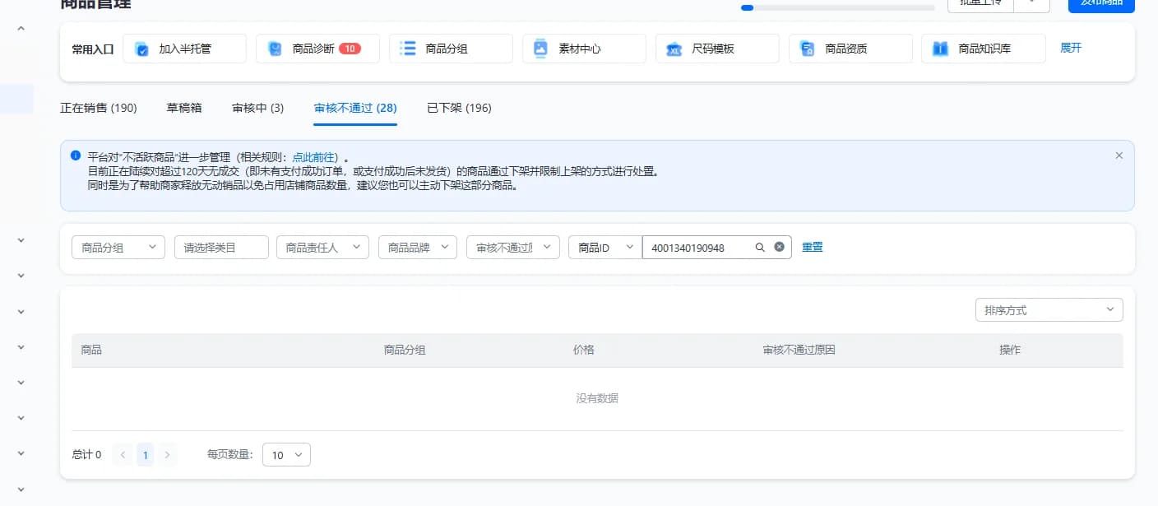This screenshot has width=1158, height=506.
Task: Click the 尺码模板 size template icon
Action: pyautogui.click(x=674, y=49)
